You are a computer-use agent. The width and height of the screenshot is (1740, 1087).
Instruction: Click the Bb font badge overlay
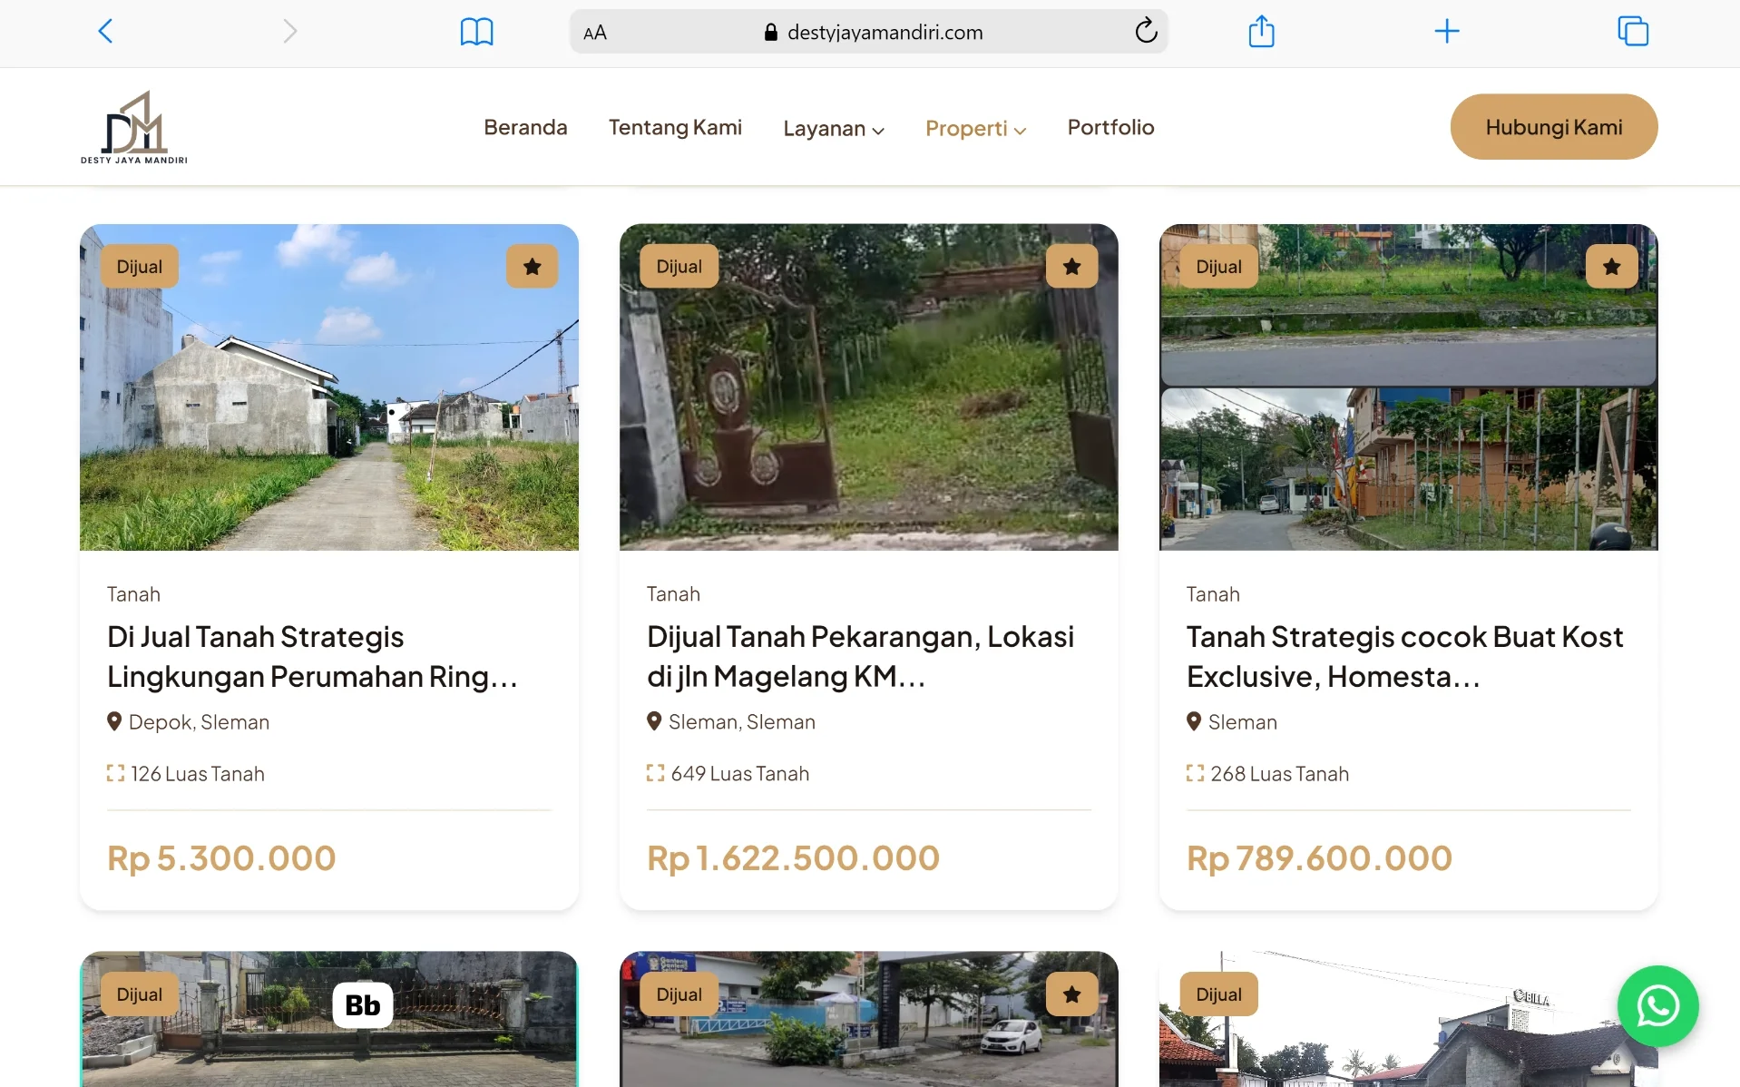pyautogui.click(x=362, y=1005)
